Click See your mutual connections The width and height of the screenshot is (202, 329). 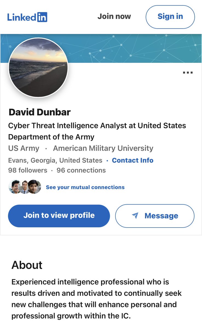(85, 187)
